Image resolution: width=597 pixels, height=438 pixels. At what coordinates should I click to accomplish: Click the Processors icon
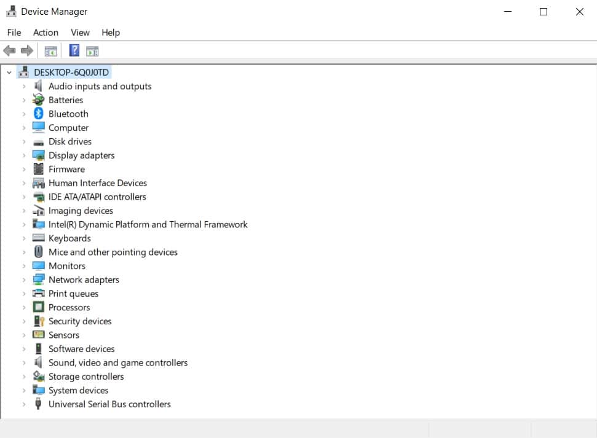coord(38,307)
